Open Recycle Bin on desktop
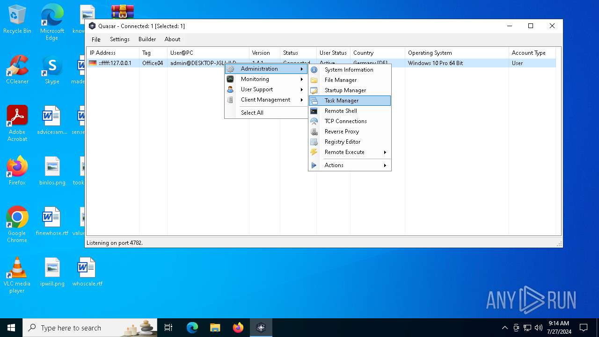599x337 pixels. coord(17,19)
